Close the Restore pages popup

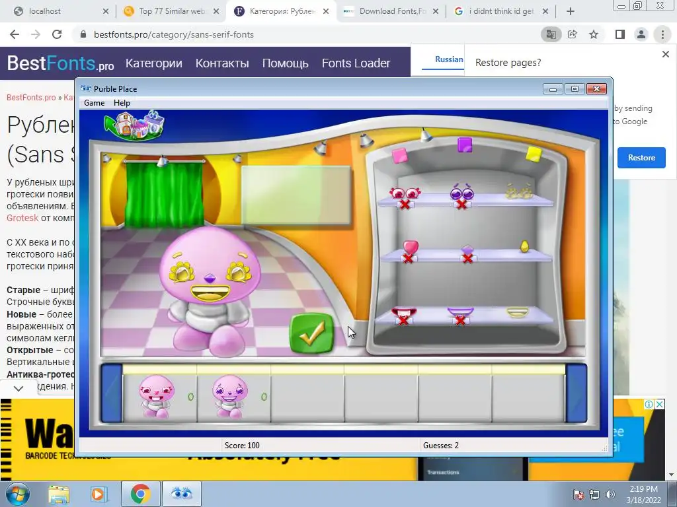point(665,54)
